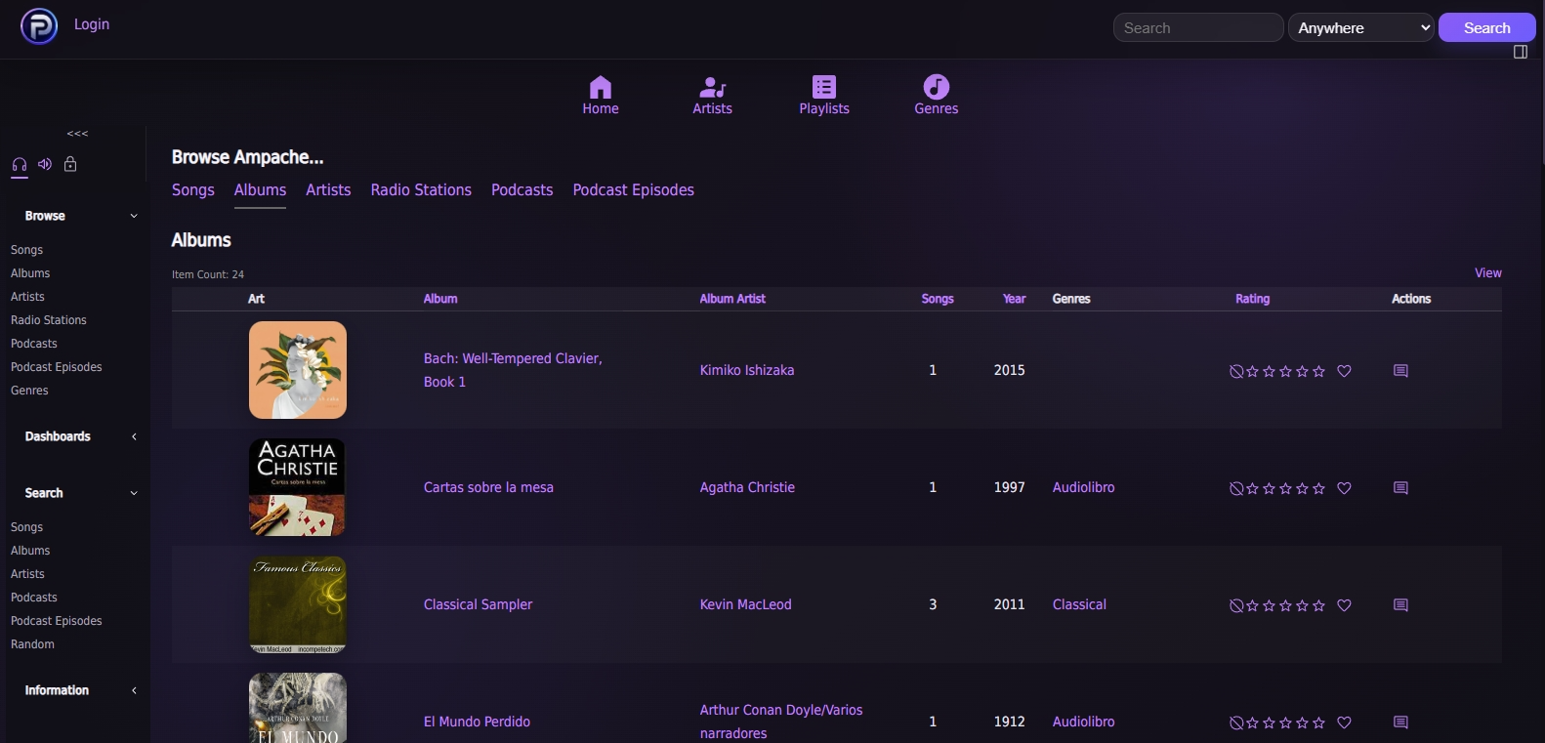Open comment action for Bach: Well-Tempered Clavier
The height and width of the screenshot is (743, 1545).
1400,371
